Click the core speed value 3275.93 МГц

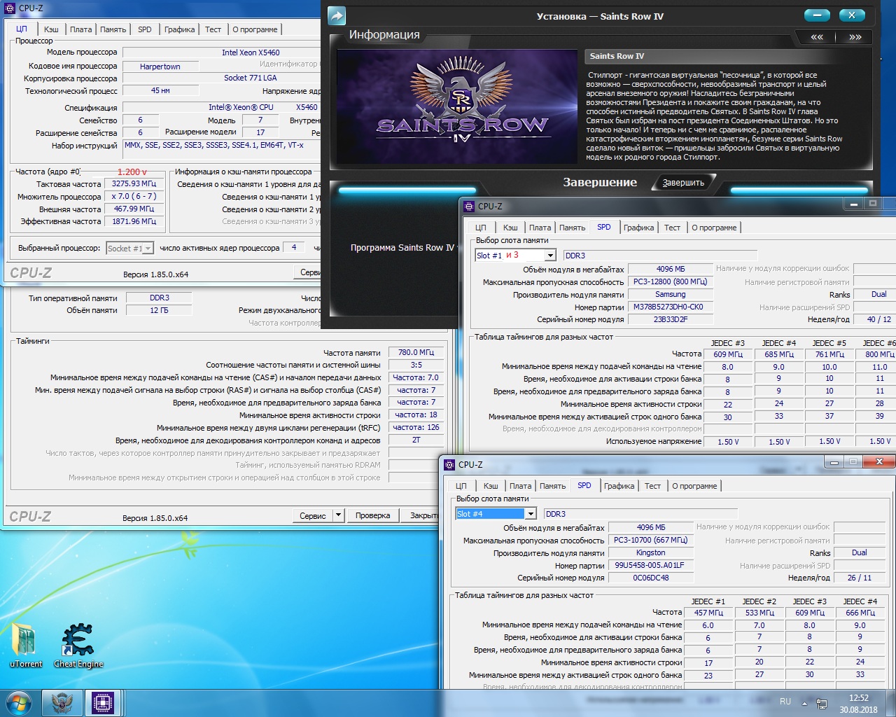134,184
